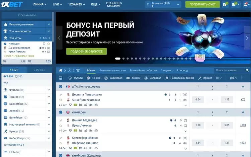The image size is (251, 157).
Task: Open the gamepad esports filter icon
Action: click(x=232, y=78)
